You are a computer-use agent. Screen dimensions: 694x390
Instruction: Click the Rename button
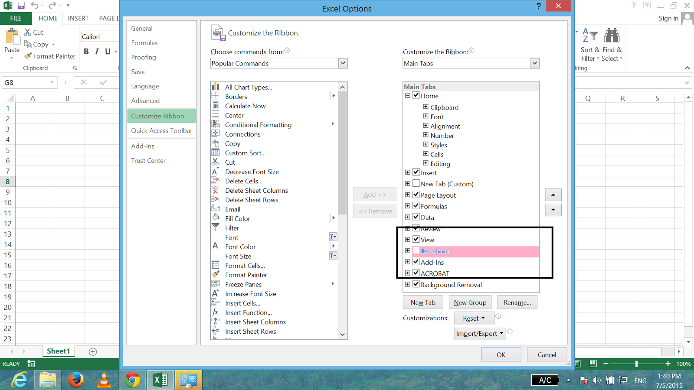coord(517,302)
